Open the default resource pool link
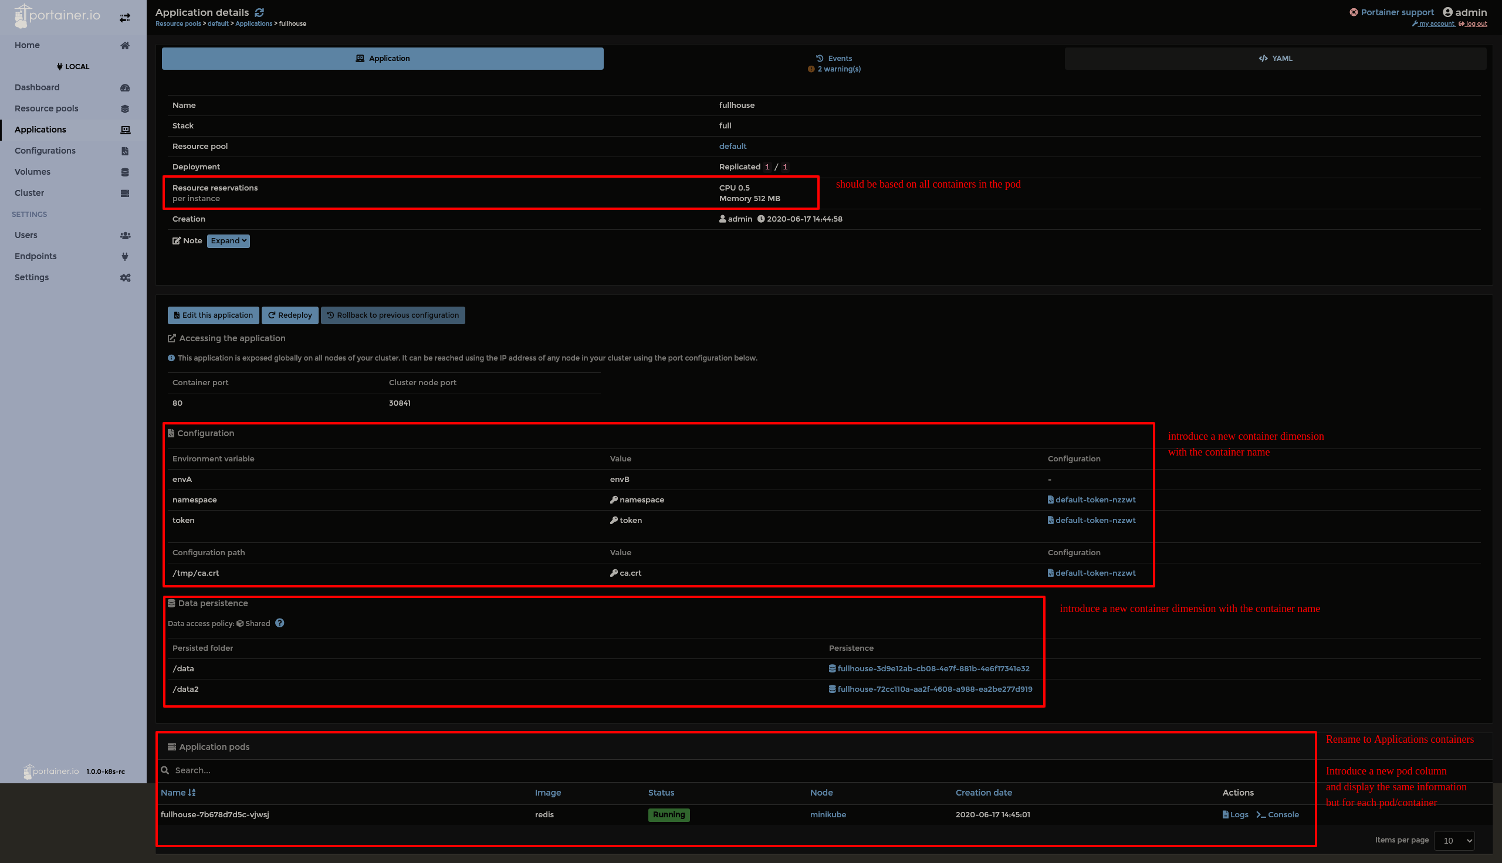The width and height of the screenshot is (1502, 863). pos(732,146)
